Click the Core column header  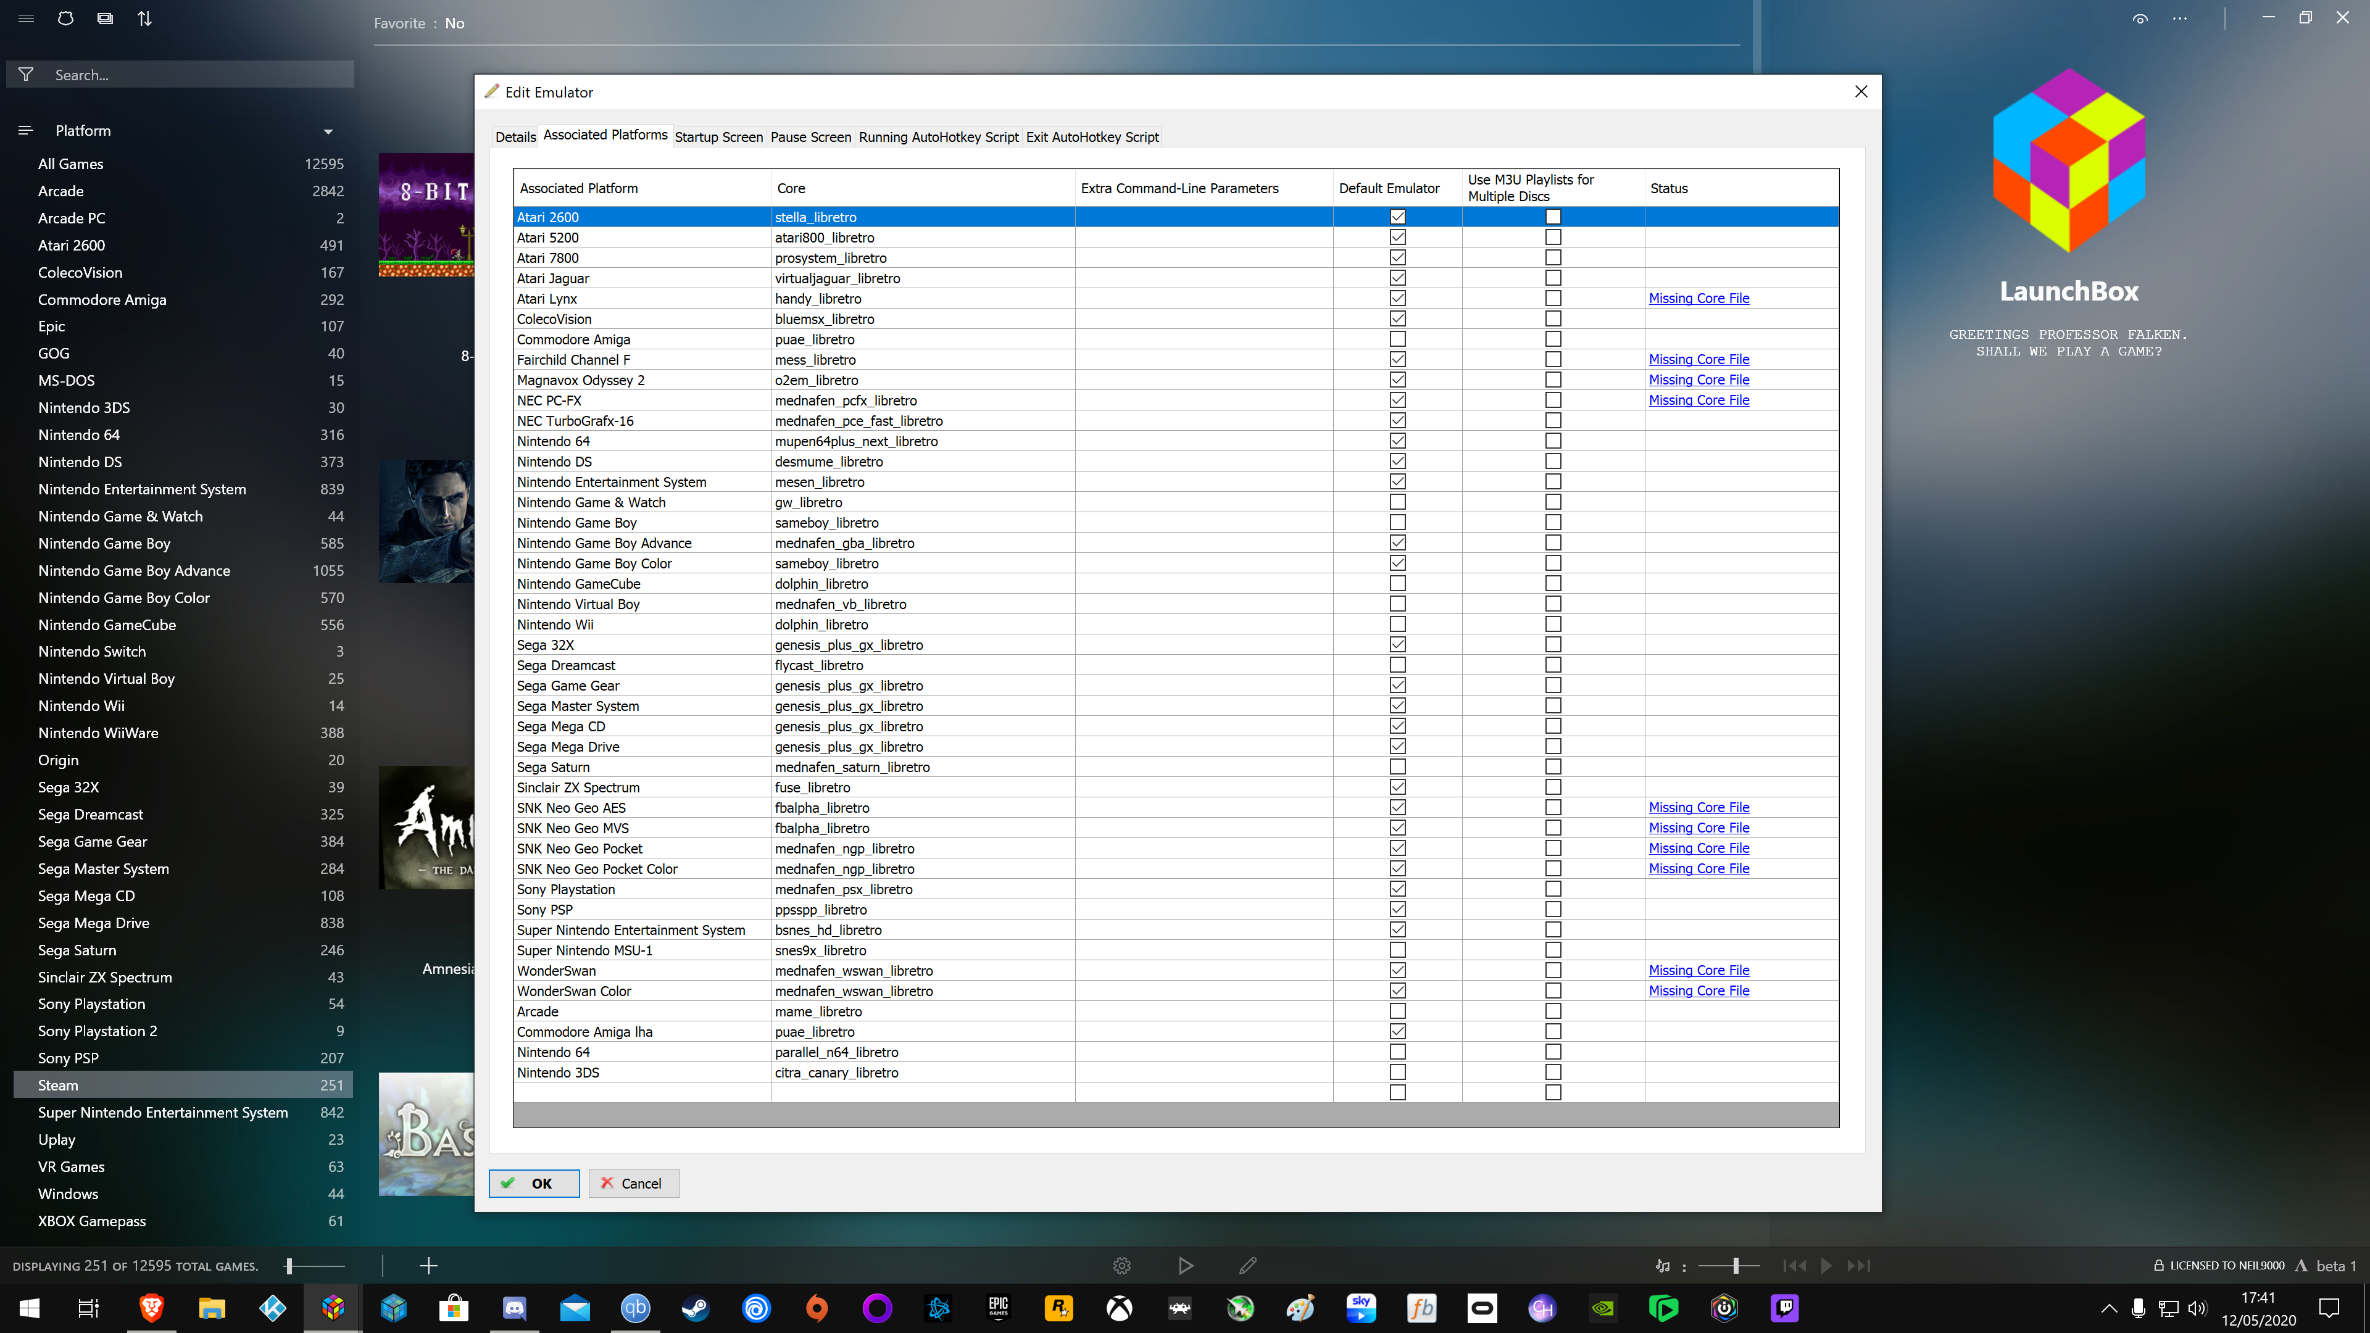click(x=923, y=188)
